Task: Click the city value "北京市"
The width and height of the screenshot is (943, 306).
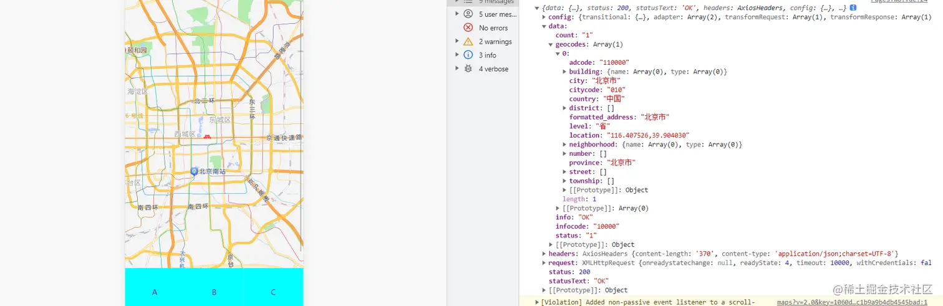Action: (x=606, y=80)
